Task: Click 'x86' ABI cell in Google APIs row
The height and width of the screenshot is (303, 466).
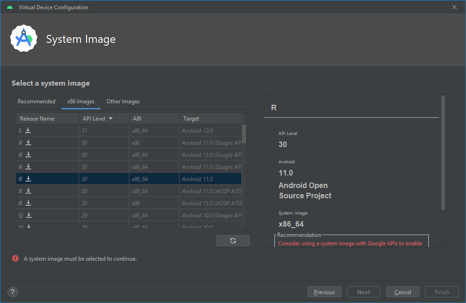Action: coord(154,143)
